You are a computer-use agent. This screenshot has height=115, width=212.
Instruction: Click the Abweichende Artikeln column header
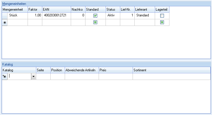click(x=82, y=70)
